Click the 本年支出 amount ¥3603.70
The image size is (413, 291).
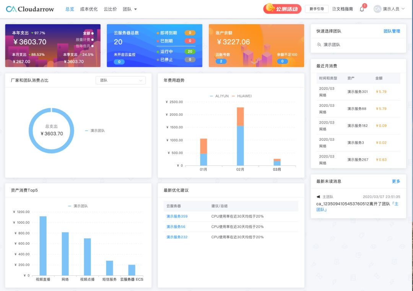coord(30,42)
